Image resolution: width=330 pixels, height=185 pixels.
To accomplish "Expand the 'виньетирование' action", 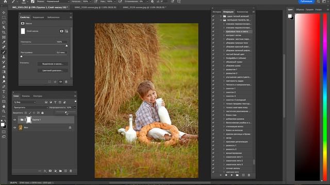I will [224, 153].
